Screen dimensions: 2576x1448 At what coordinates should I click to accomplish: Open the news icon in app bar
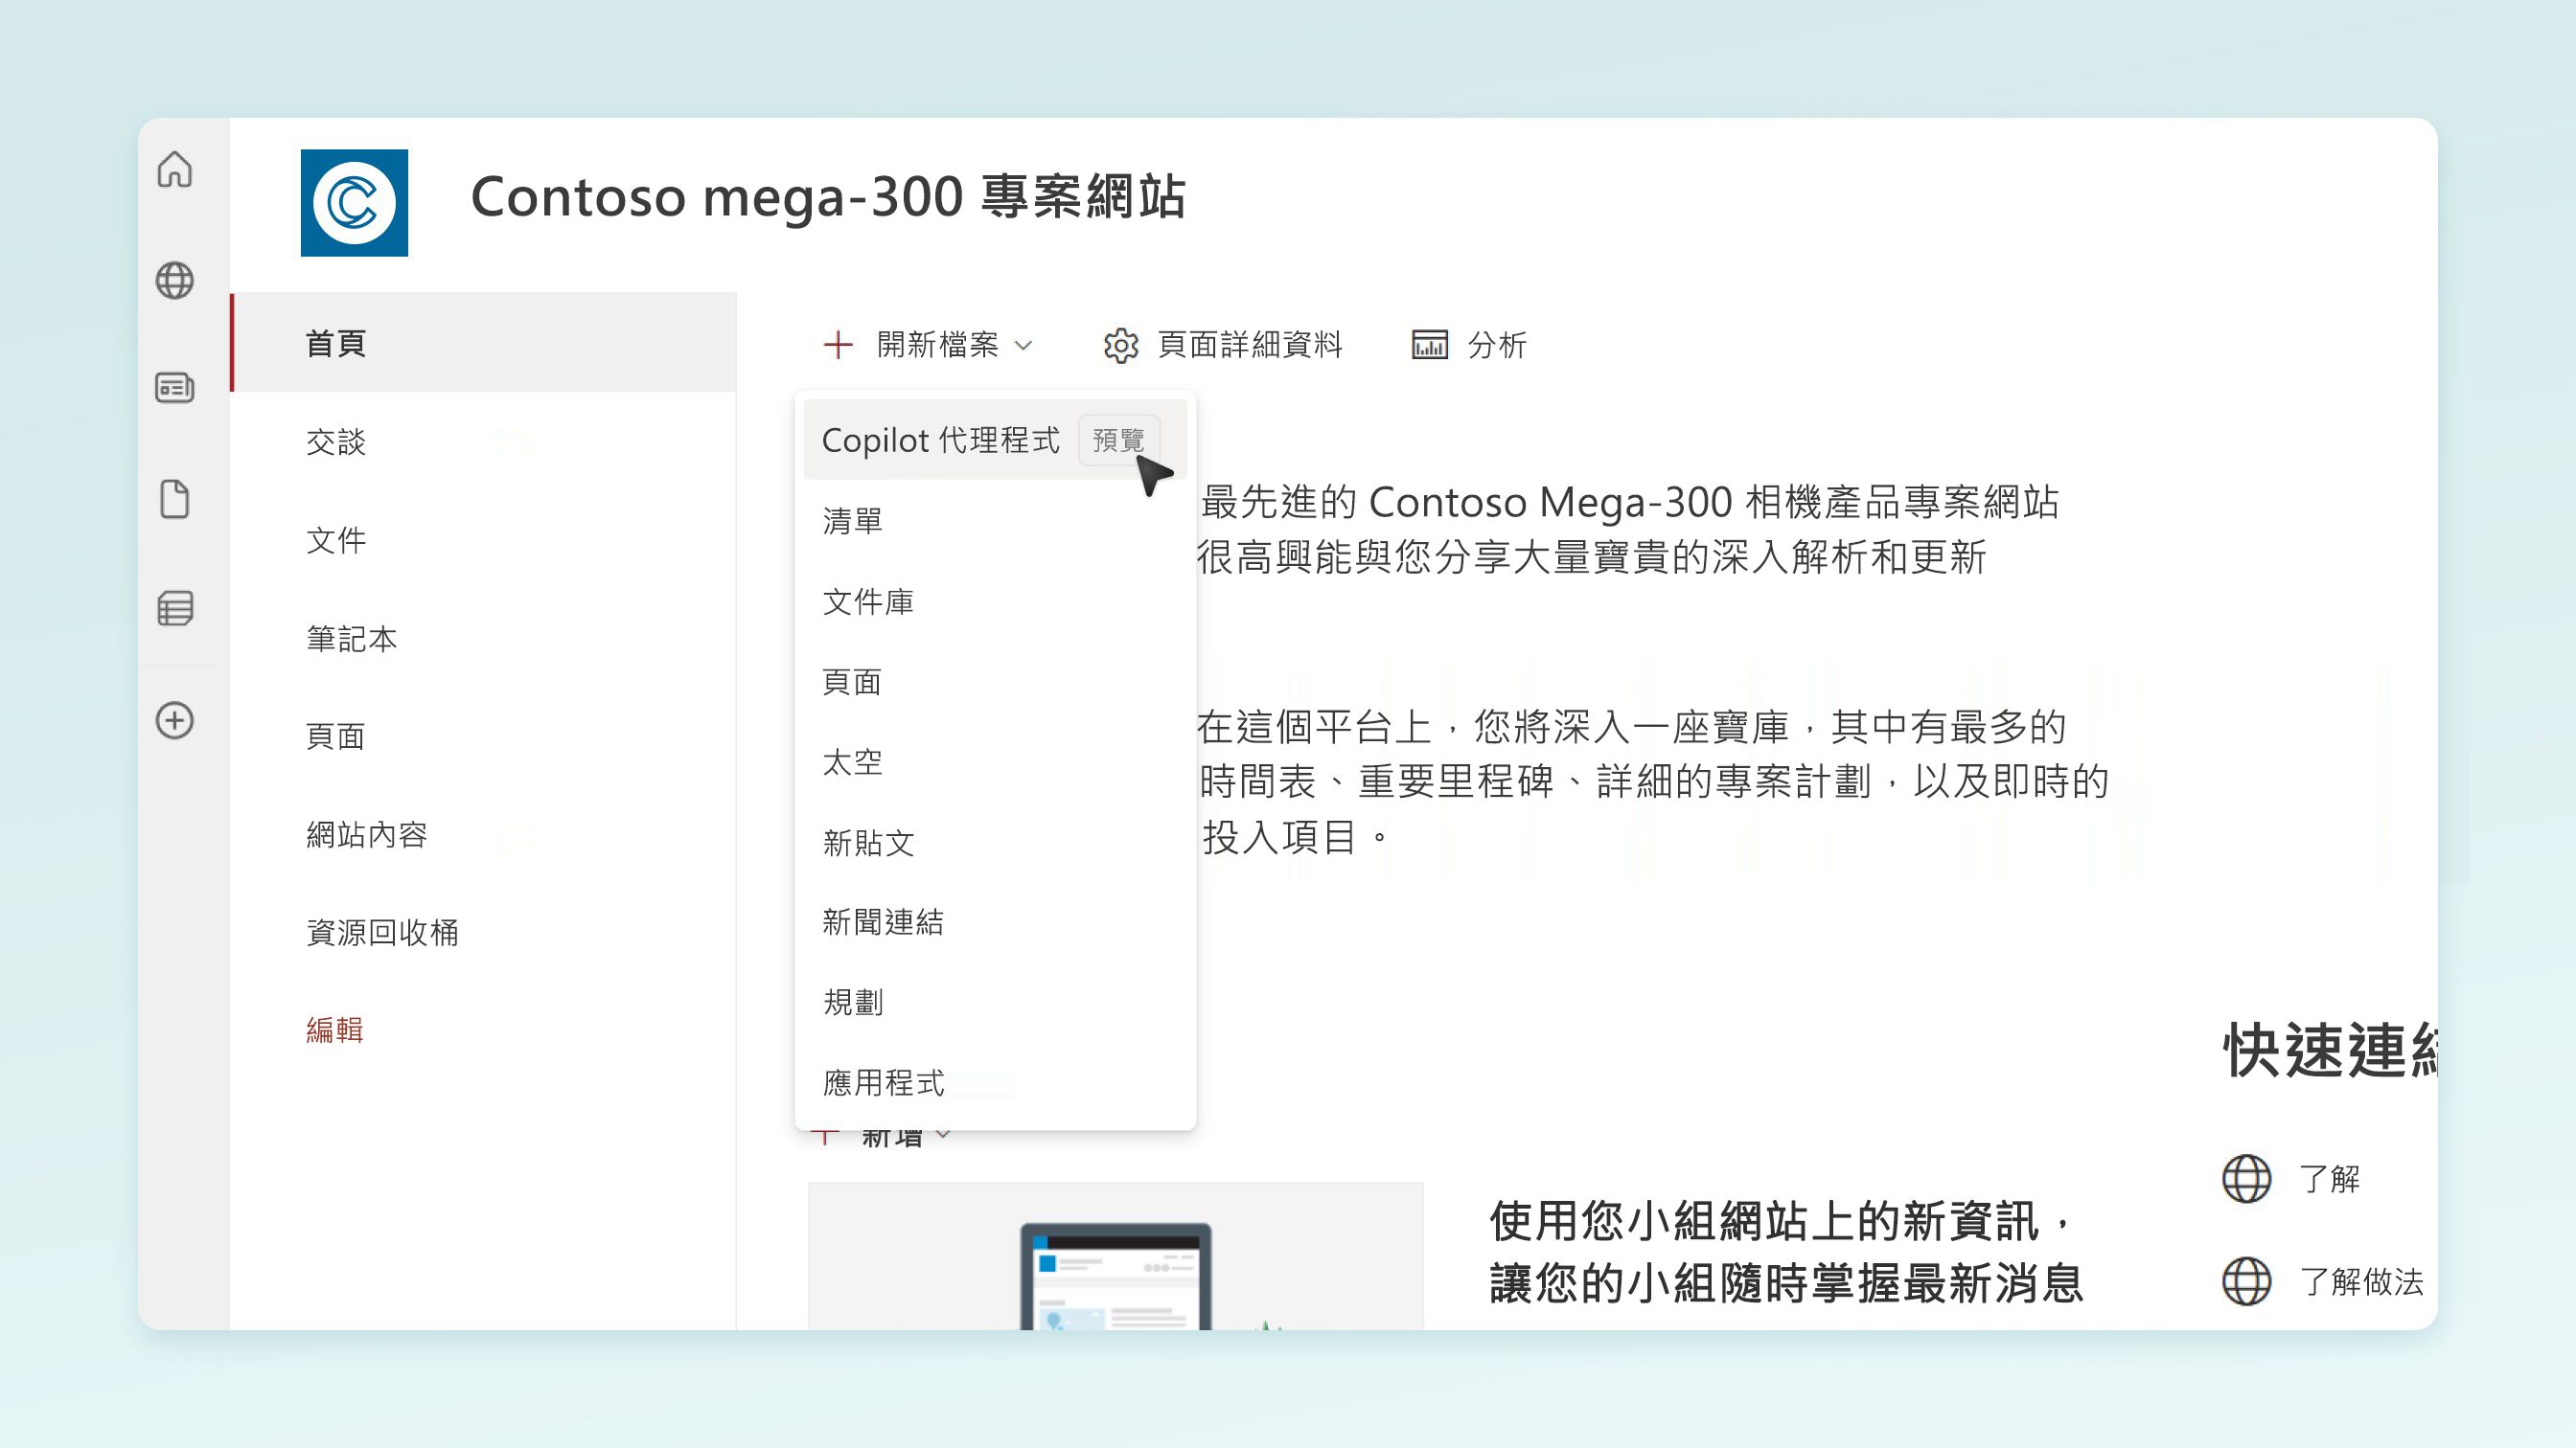pyautogui.click(x=175, y=388)
